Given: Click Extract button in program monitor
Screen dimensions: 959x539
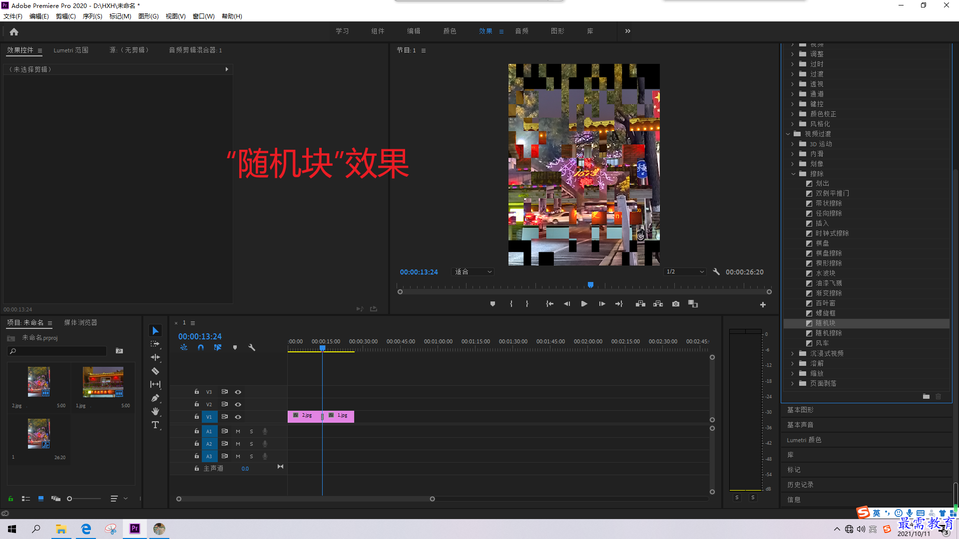Looking at the screenshot, I should [658, 304].
